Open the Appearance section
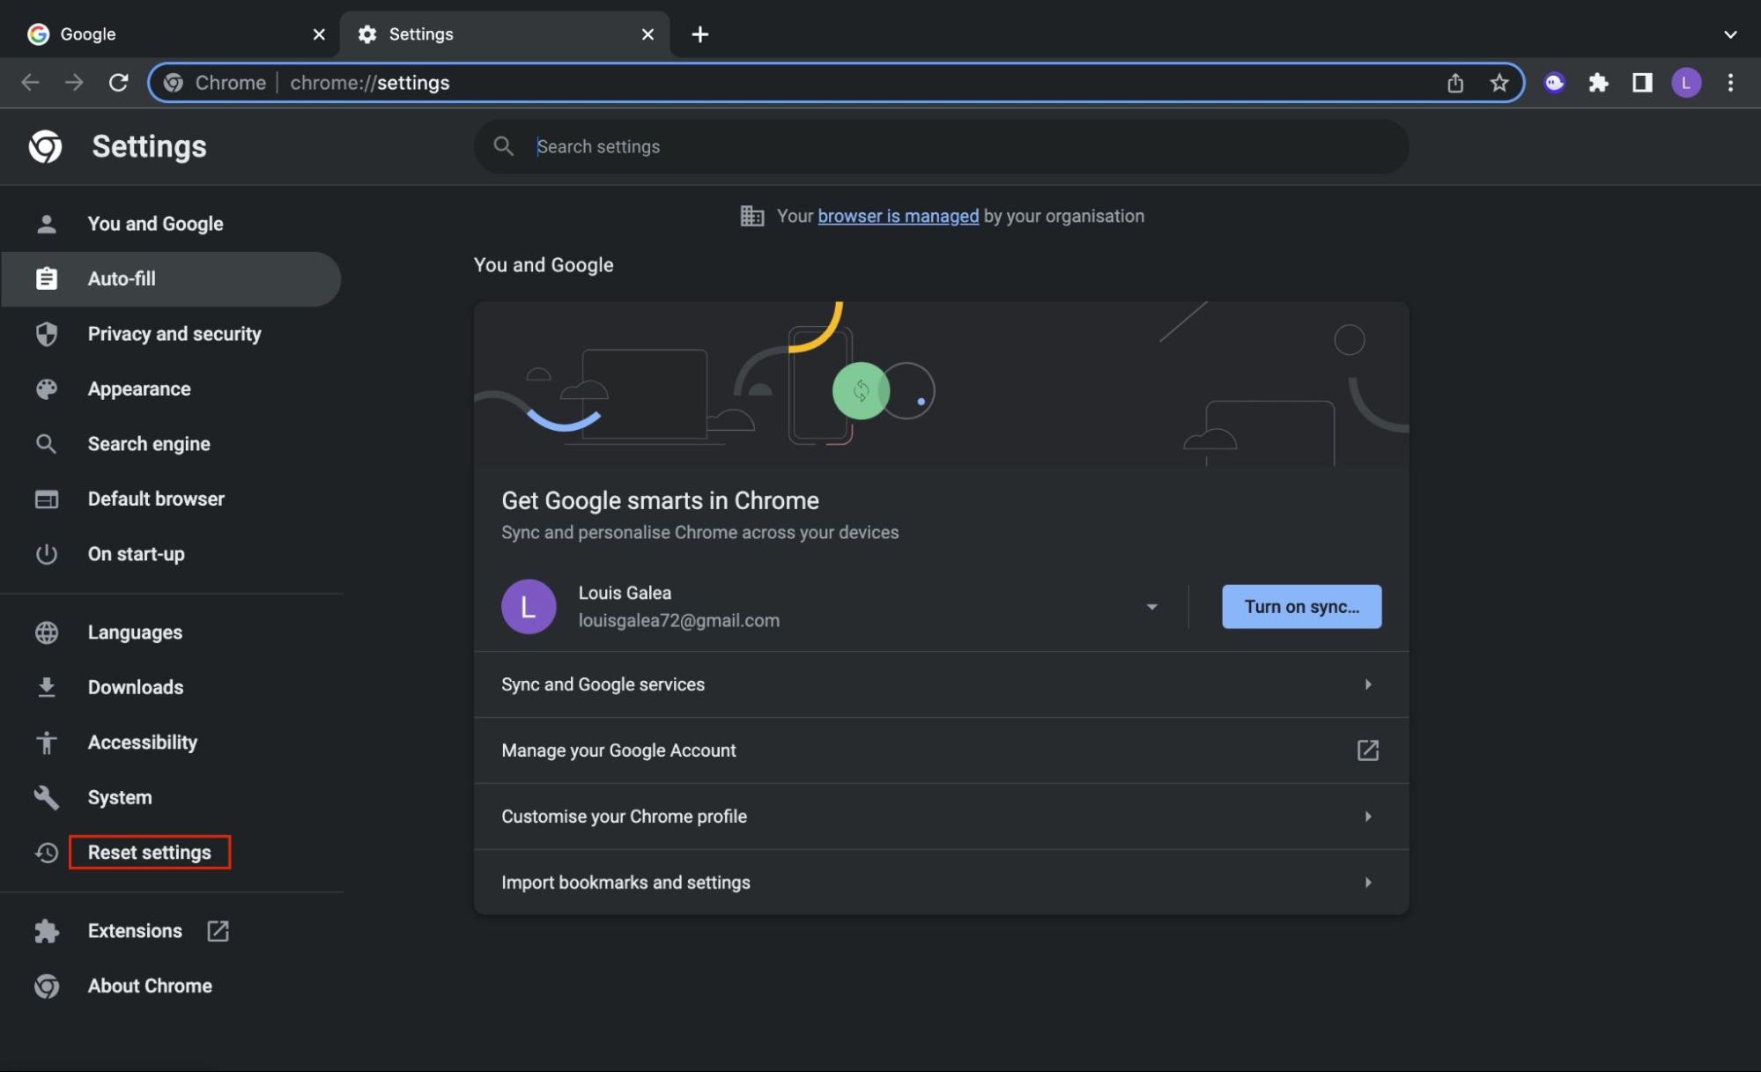Viewport: 1761px width, 1072px height. click(x=171, y=388)
